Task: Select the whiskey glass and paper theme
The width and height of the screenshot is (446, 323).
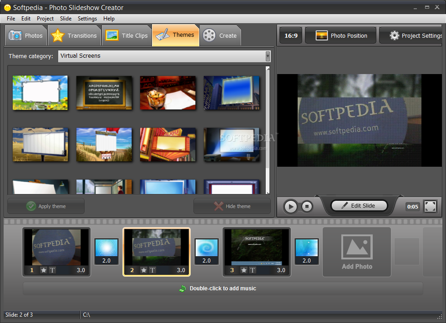Action: pyautogui.click(x=168, y=93)
